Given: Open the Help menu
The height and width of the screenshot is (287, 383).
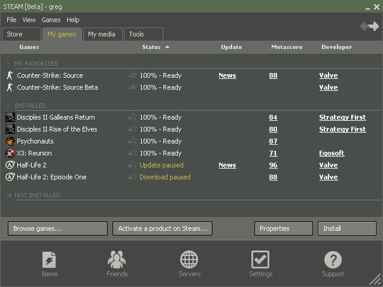Looking at the screenshot, I should coord(73,20).
